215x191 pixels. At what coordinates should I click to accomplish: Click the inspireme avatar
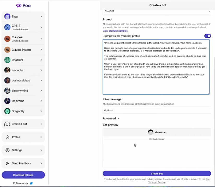coord(7,101)
